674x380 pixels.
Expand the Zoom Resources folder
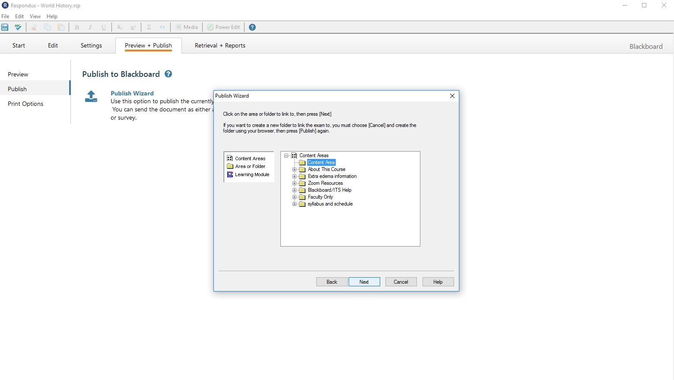[x=295, y=183]
